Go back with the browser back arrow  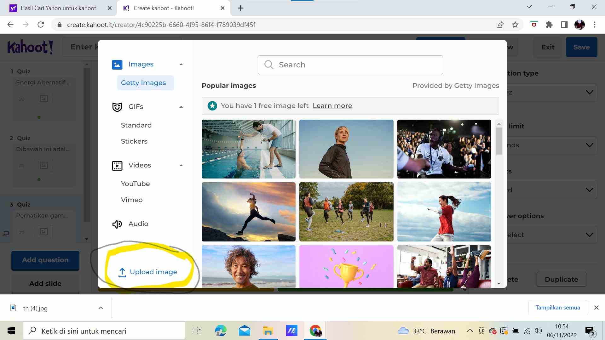10,25
